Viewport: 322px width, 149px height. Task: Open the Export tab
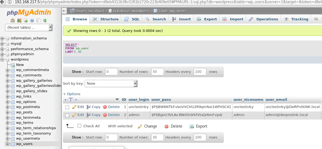pyautogui.click(x=207, y=19)
